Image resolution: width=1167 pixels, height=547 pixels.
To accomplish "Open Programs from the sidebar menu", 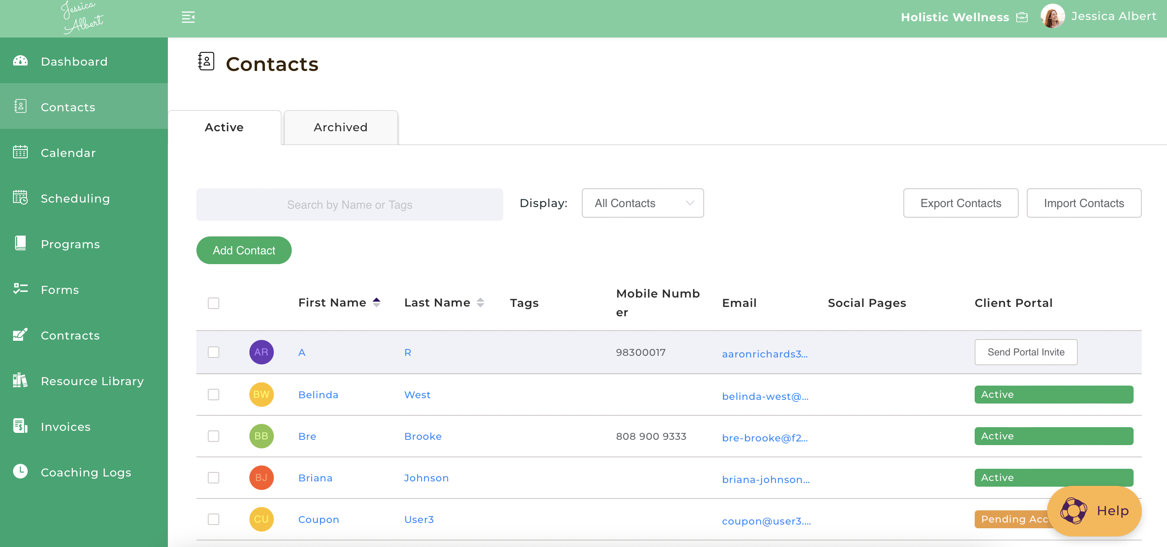I will (x=84, y=244).
